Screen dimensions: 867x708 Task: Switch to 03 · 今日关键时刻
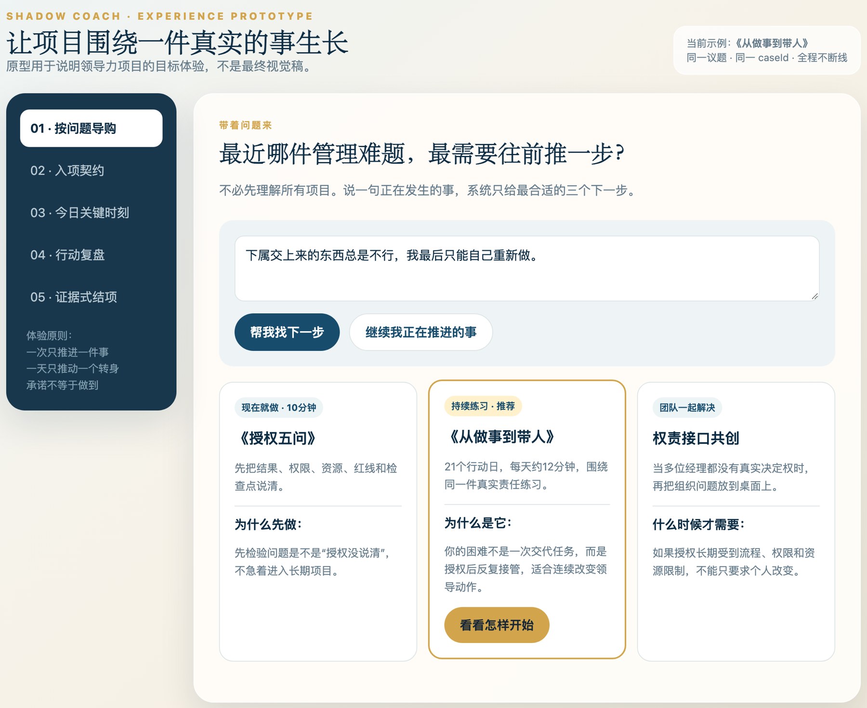point(91,212)
